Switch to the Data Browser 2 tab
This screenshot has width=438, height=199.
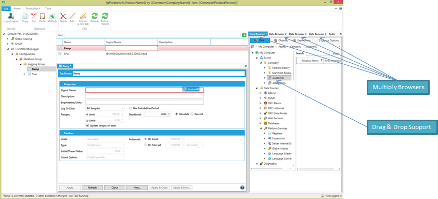pyautogui.click(x=278, y=34)
